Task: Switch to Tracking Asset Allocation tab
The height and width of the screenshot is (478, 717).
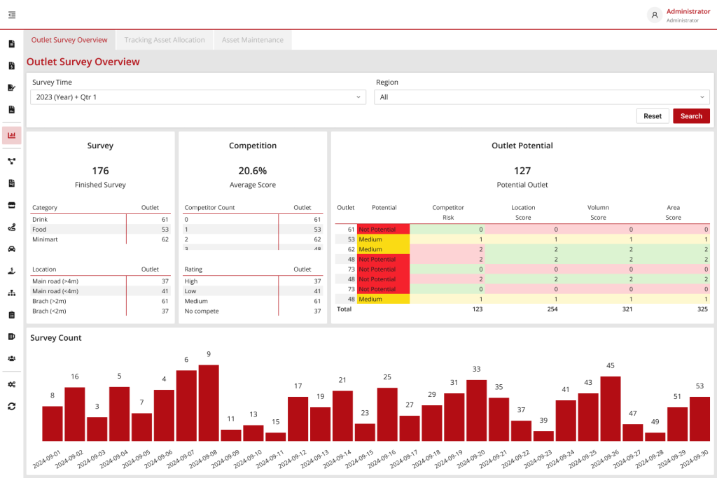Action: (165, 40)
